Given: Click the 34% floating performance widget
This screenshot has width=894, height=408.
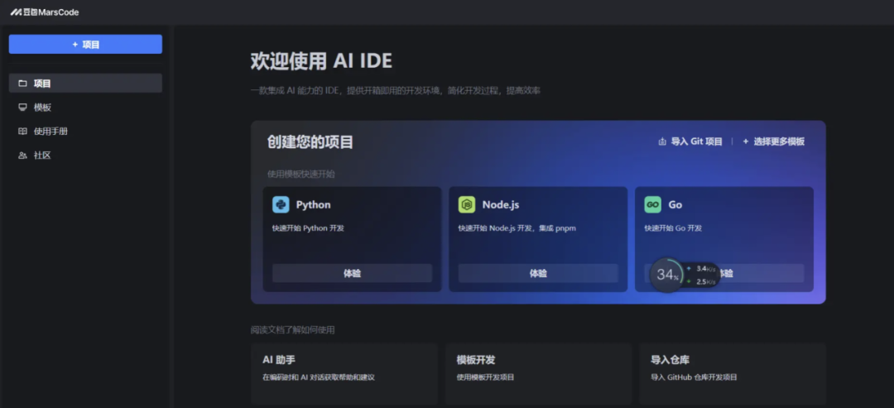Looking at the screenshot, I should click(666, 275).
